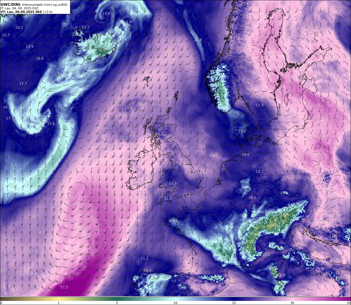Image resolution: width=351 pixels, height=305 pixels.
Task: Click the 20.4 value near Spain
Action: coord(147,270)
